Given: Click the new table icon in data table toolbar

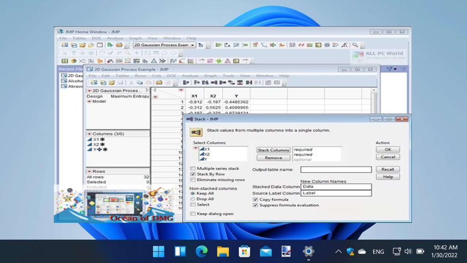Looking at the screenshot, I should [x=94, y=83].
